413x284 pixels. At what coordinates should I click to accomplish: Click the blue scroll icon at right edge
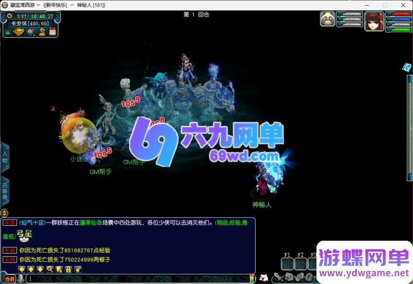407,68
